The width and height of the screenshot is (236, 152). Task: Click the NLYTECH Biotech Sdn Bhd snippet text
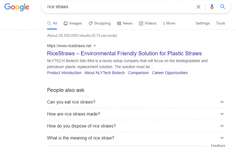tap(127, 64)
